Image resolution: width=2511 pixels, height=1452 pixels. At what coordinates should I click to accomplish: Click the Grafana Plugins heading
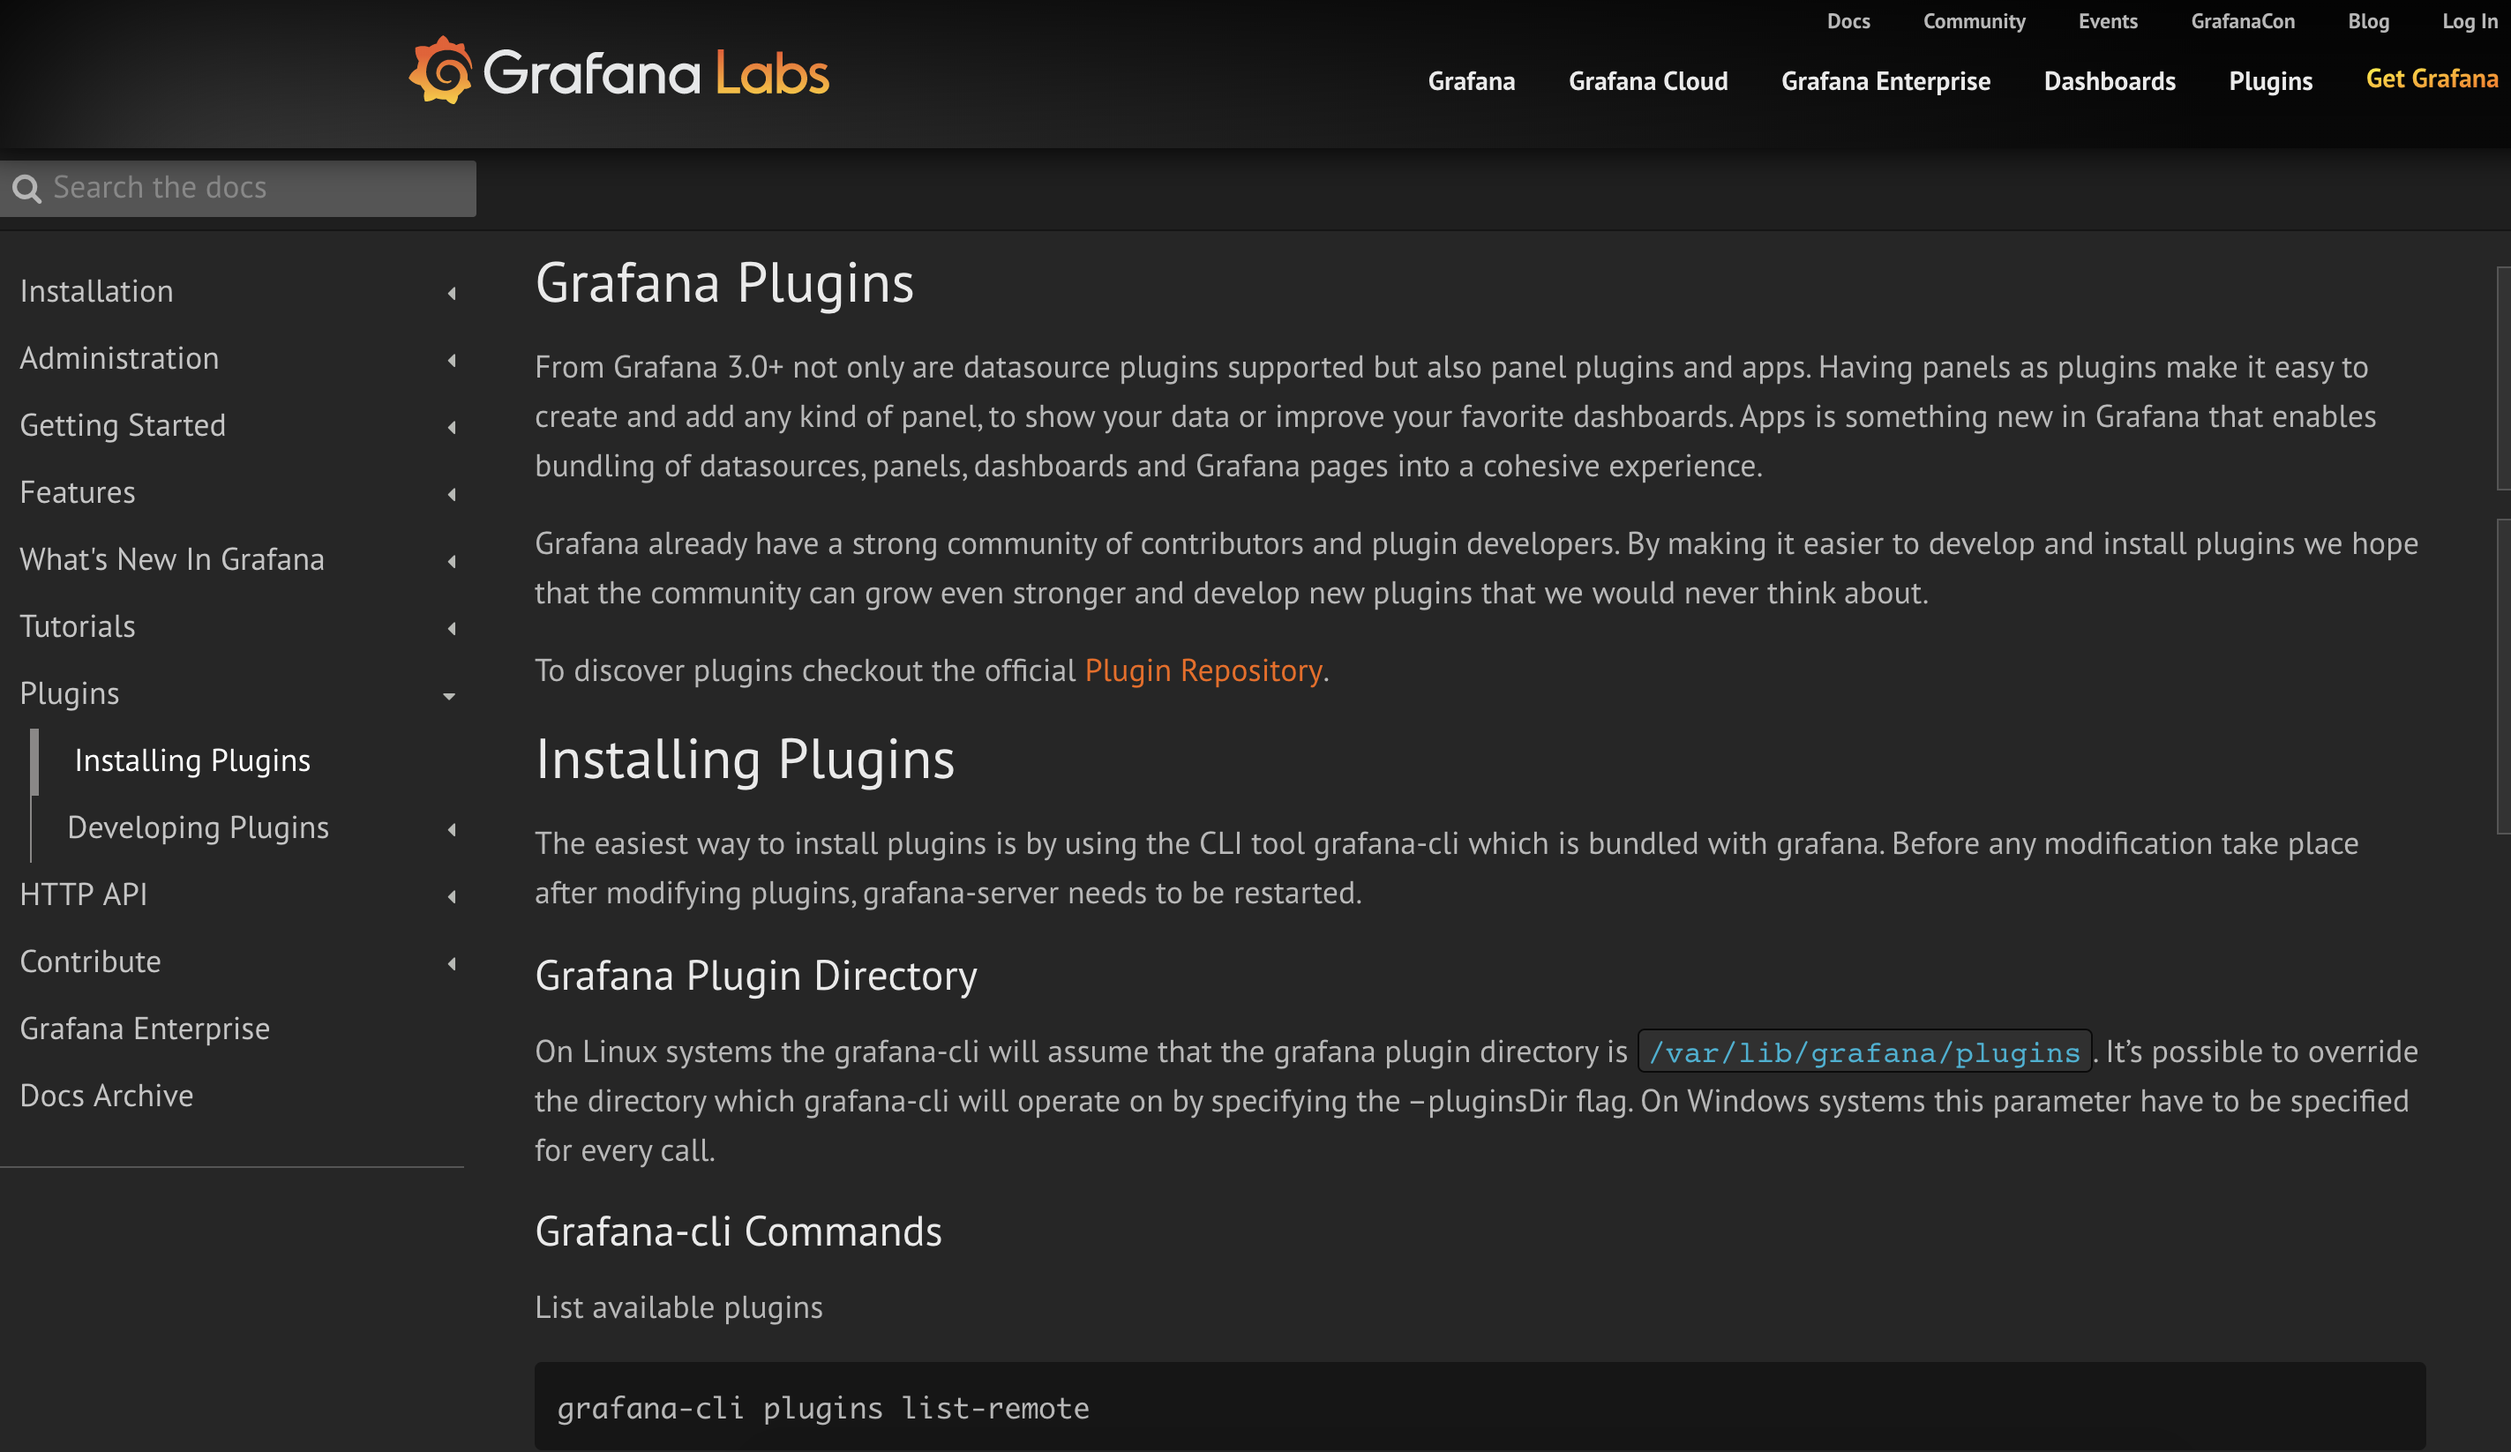click(724, 282)
